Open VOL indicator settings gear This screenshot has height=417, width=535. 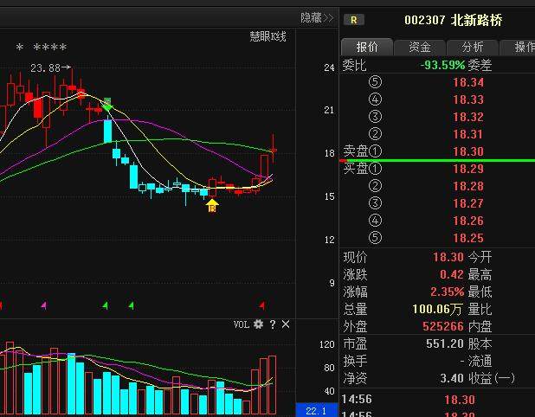coord(257,324)
